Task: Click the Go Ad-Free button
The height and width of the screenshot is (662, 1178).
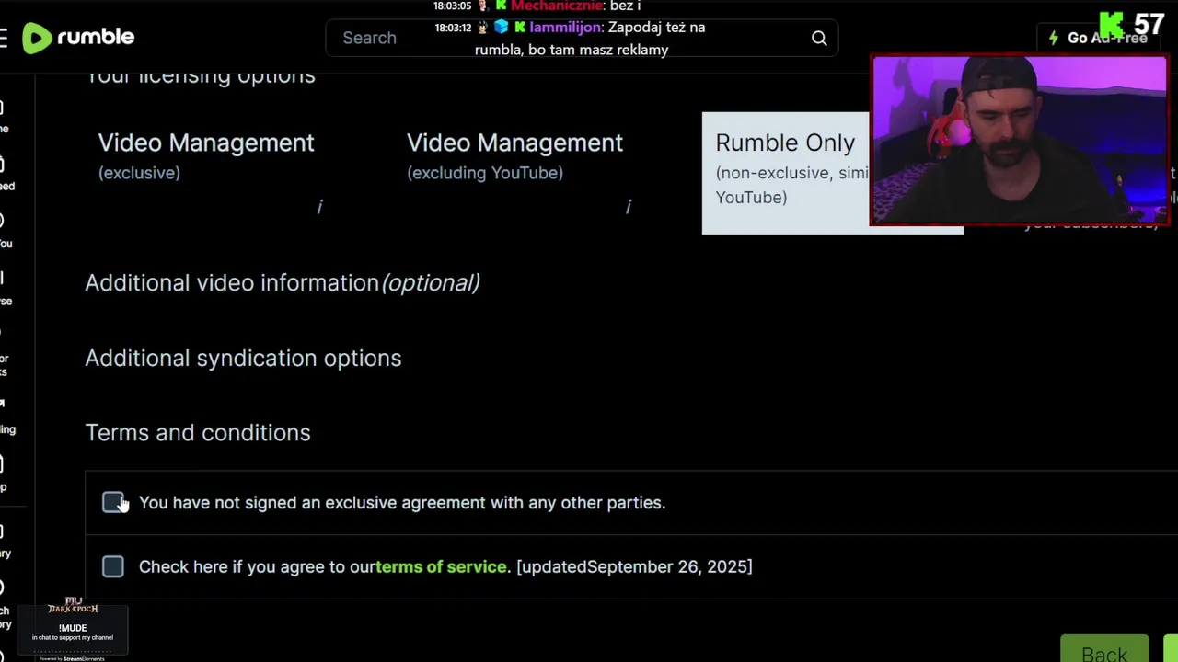Action: point(1098,38)
